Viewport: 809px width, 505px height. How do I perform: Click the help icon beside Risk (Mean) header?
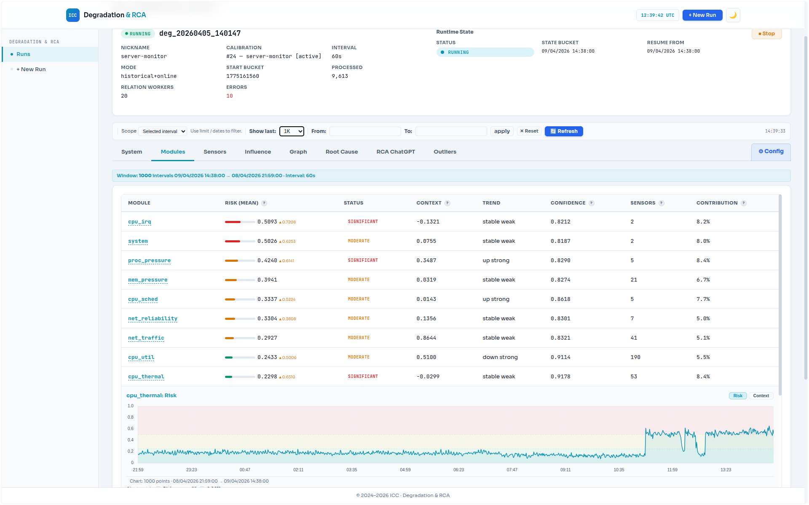click(x=264, y=203)
